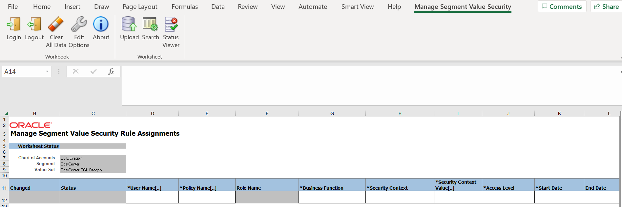
Task: Open the Status Viewer icon
Action: [171, 24]
